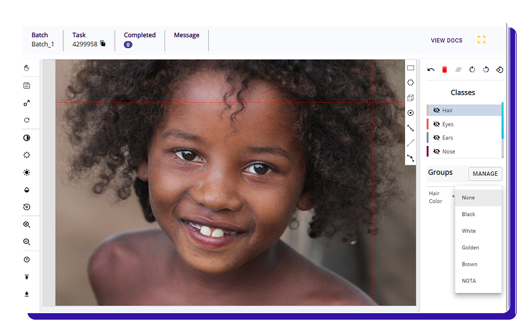
Task: Click the MANAGE groups button
Action: click(485, 174)
